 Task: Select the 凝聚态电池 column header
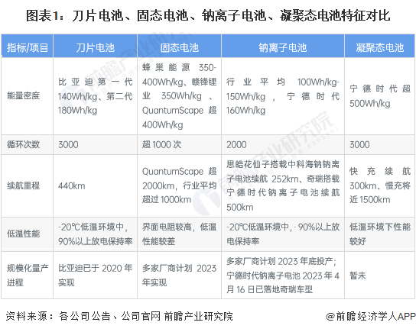click(x=379, y=46)
